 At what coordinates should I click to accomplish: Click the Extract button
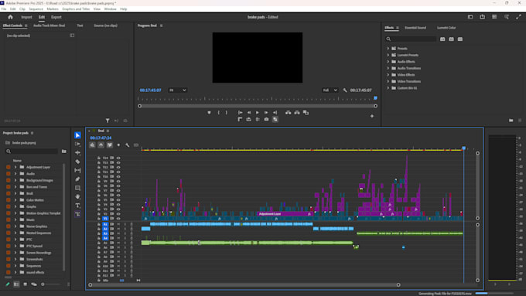[297, 113]
